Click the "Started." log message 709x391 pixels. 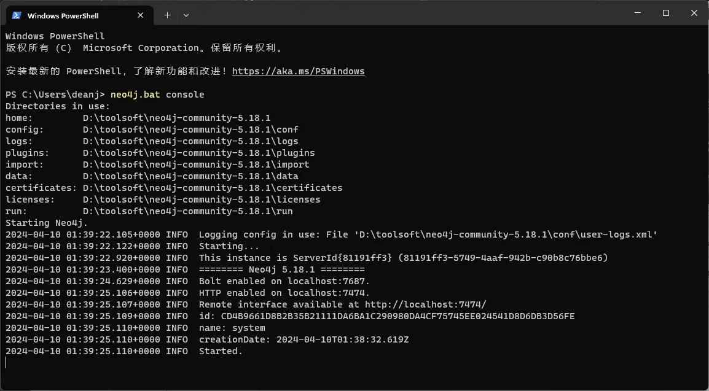click(x=221, y=351)
